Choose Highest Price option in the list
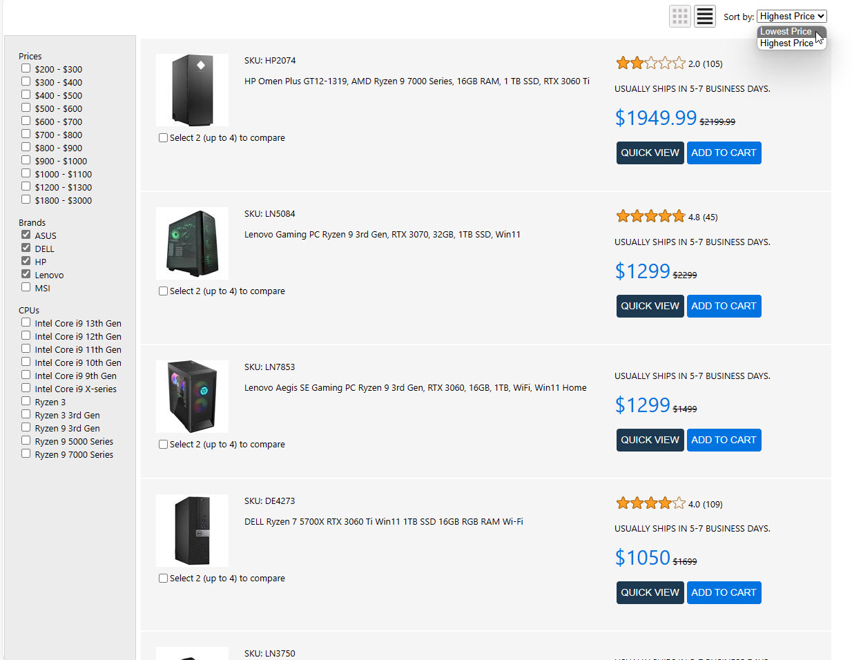The width and height of the screenshot is (852, 660). pos(786,43)
